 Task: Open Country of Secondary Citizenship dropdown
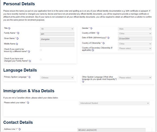click(x=135, y=49)
